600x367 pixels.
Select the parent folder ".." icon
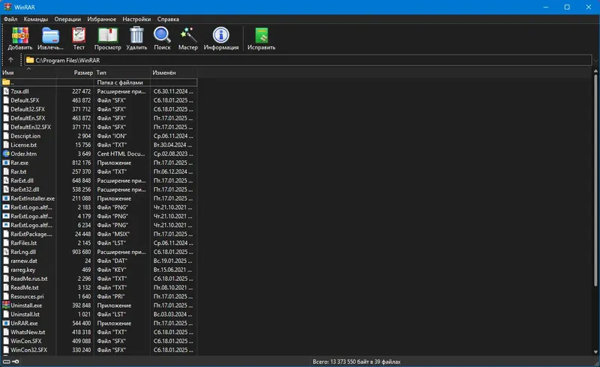pyautogui.click(x=6, y=82)
